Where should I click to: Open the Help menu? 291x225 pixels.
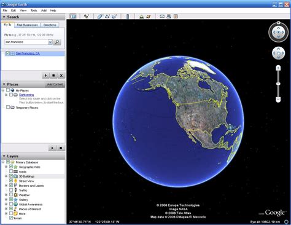pos(53,10)
